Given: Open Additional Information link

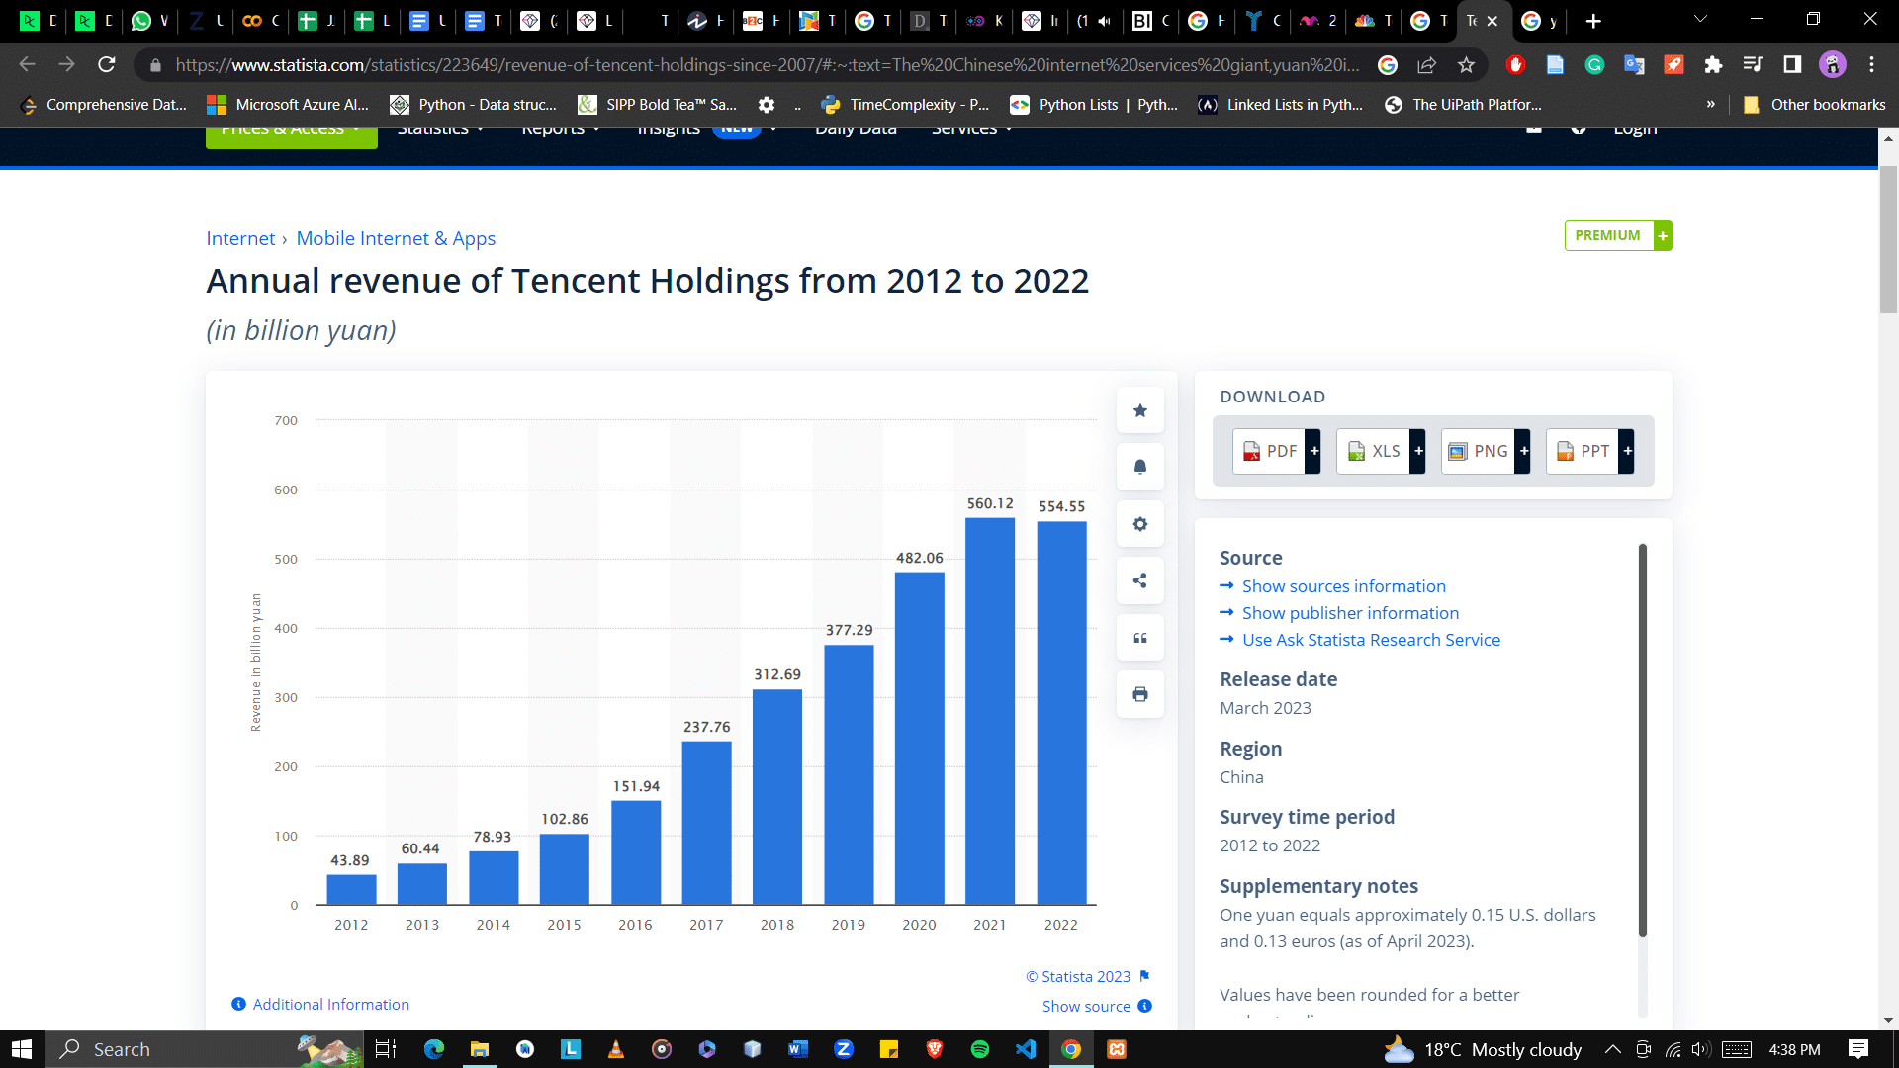Looking at the screenshot, I should point(320,1004).
